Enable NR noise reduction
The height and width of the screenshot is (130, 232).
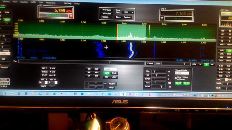(x=89, y=69)
